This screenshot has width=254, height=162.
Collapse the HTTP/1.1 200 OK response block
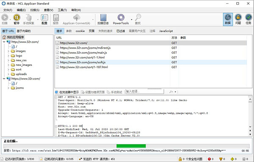point(56,126)
